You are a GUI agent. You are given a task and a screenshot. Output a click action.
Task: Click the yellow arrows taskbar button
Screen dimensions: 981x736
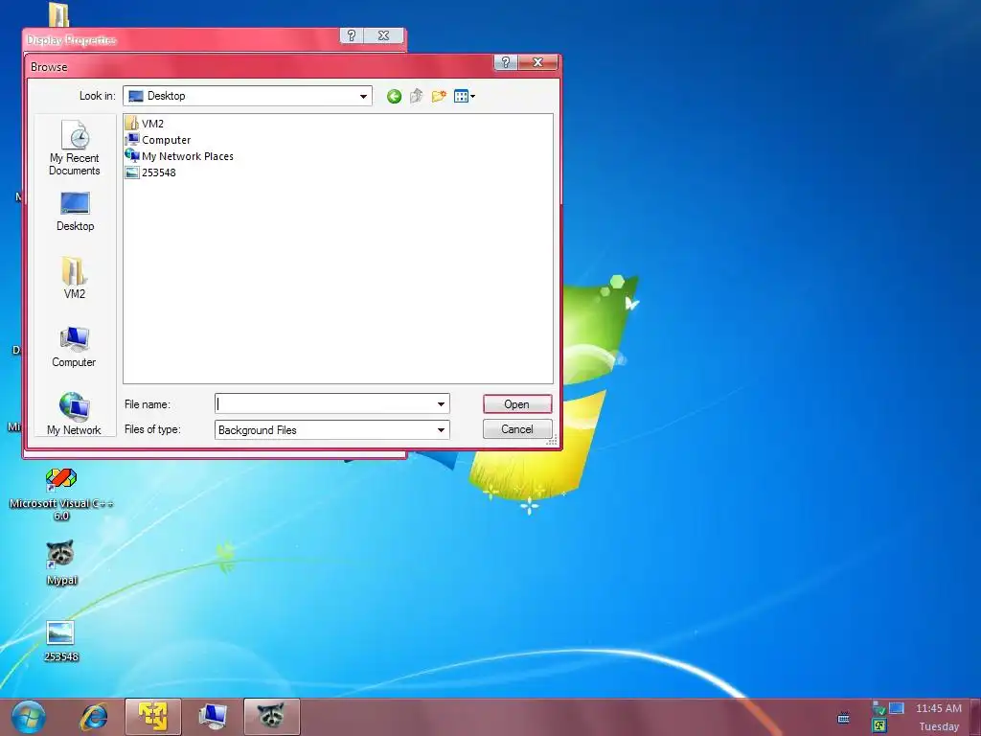[153, 717]
